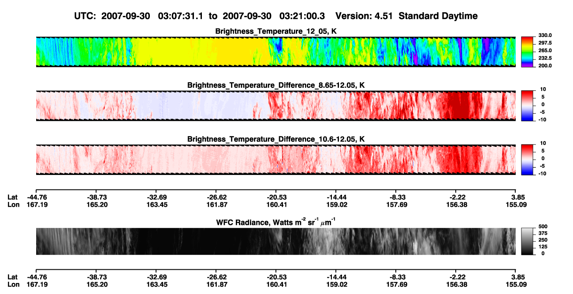The image size is (573, 294).
Task: Click longitude 165.20 under the WFC Radiance panel
Action: (97, 284)
